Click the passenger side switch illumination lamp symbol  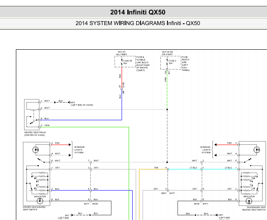pos(257,150)
